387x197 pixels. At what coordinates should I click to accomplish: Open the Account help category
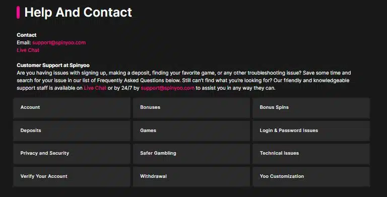(x=72, y=108)
